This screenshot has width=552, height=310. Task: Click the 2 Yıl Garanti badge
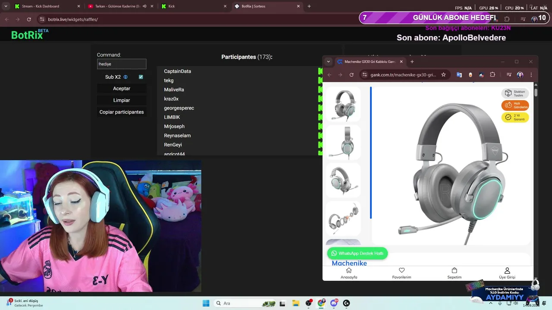pos(515,117)
